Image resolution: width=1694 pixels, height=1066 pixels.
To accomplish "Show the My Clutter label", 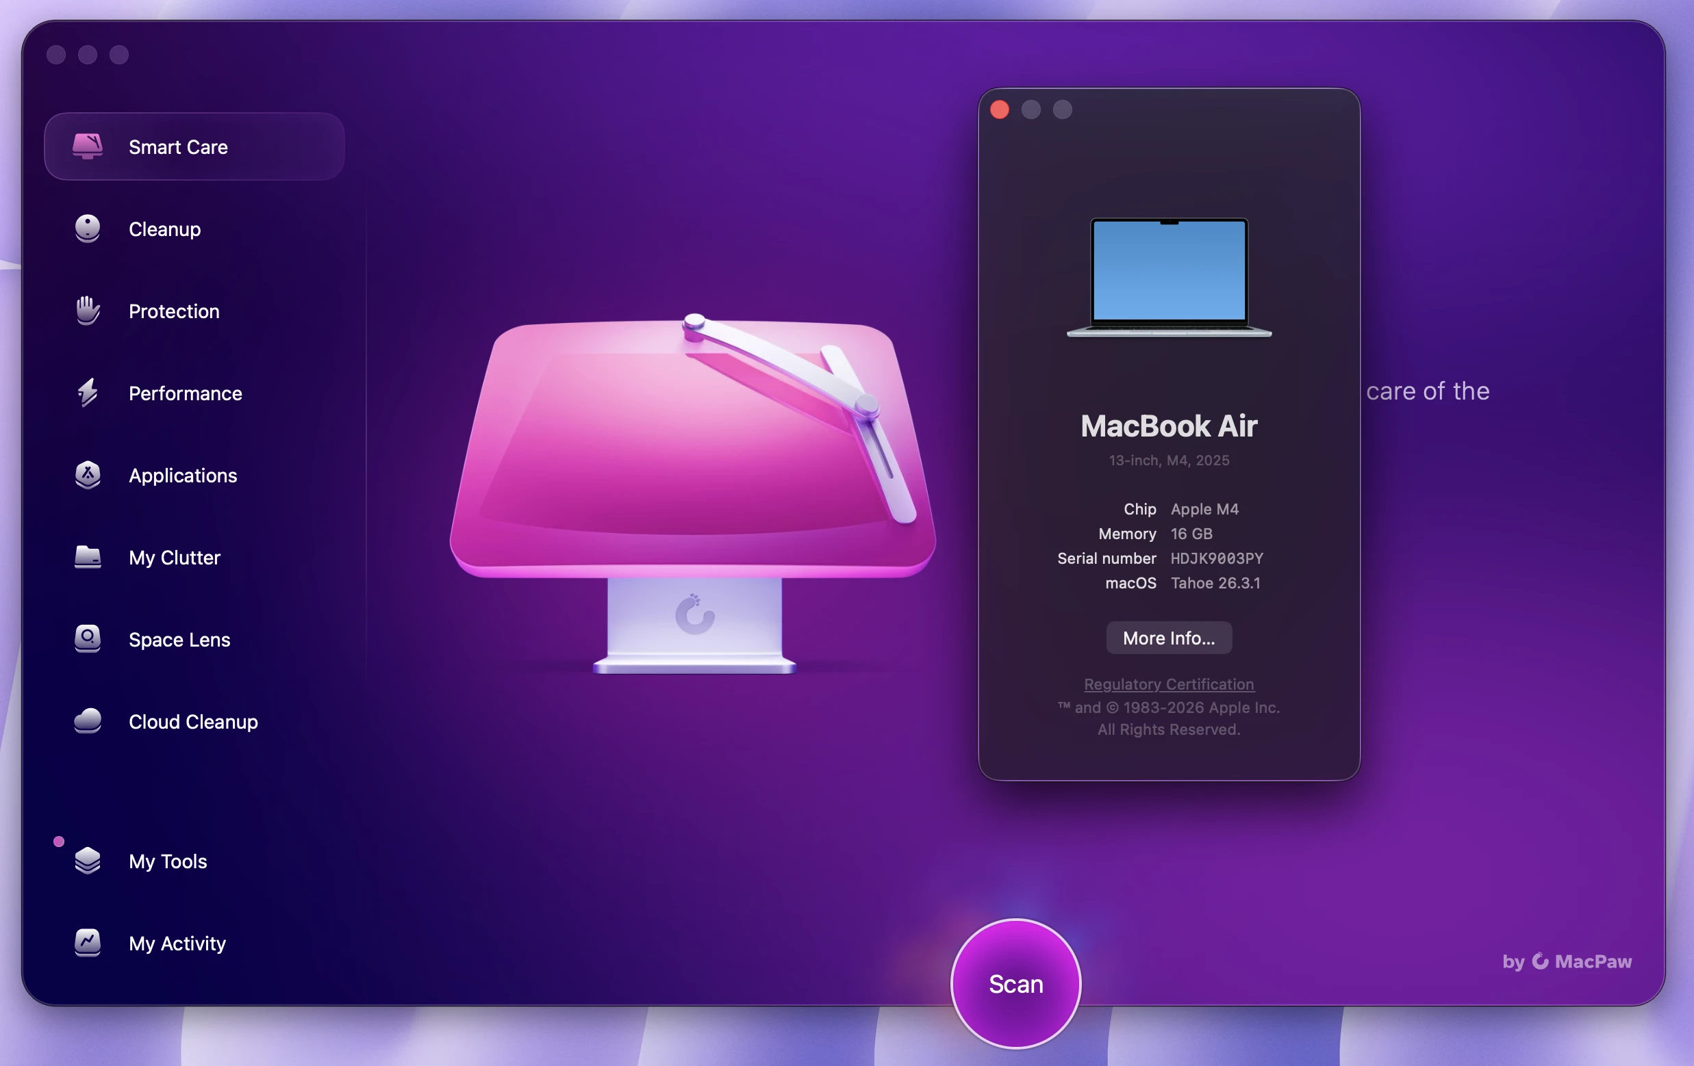I will point(175,558).
